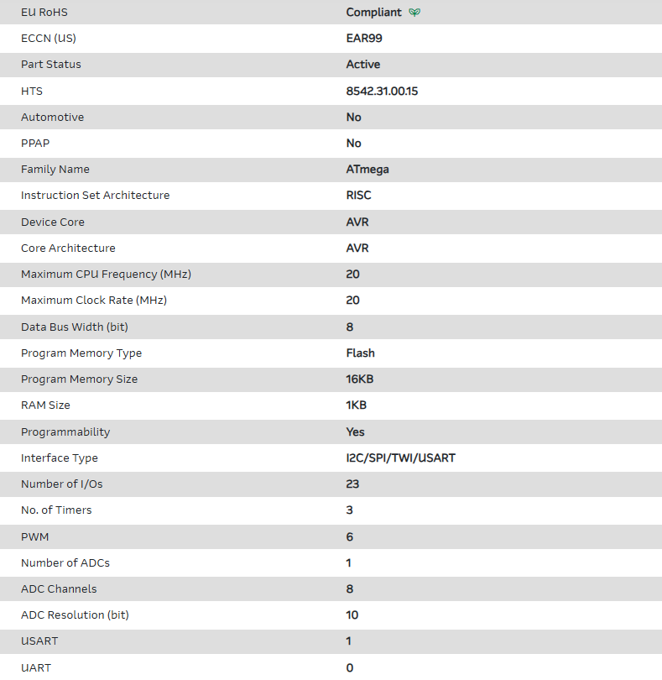Click the green leaf icon beside Compliant

click(414, 13)
